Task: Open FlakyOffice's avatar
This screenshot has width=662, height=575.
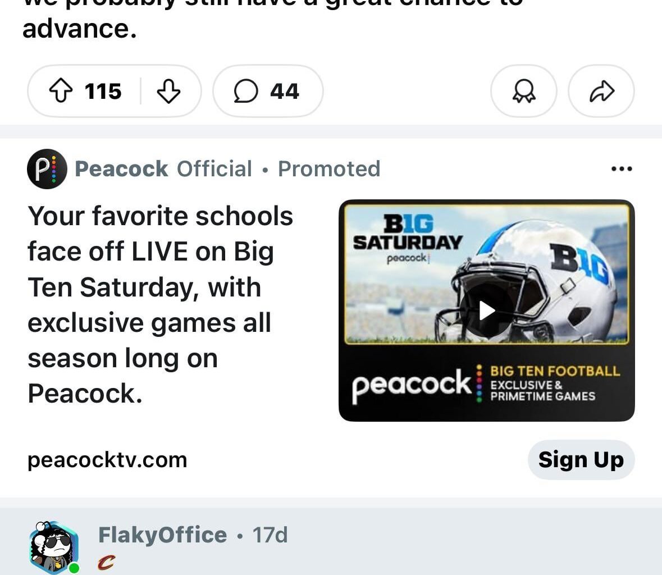Action: tap(53, 547)
